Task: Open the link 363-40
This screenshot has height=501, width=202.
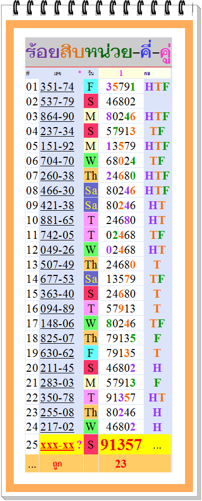Action: (57, 293)
